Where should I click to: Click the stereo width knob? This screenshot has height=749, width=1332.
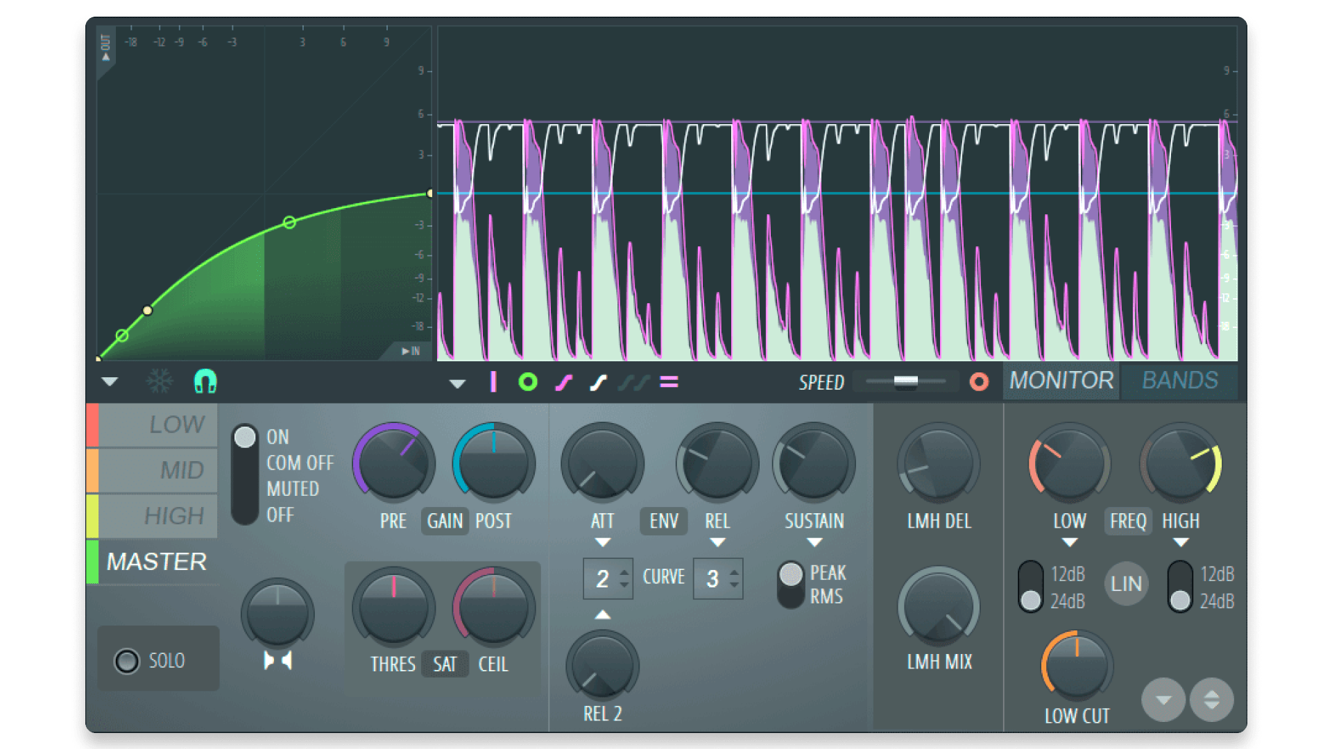click(x=277, y=614)
